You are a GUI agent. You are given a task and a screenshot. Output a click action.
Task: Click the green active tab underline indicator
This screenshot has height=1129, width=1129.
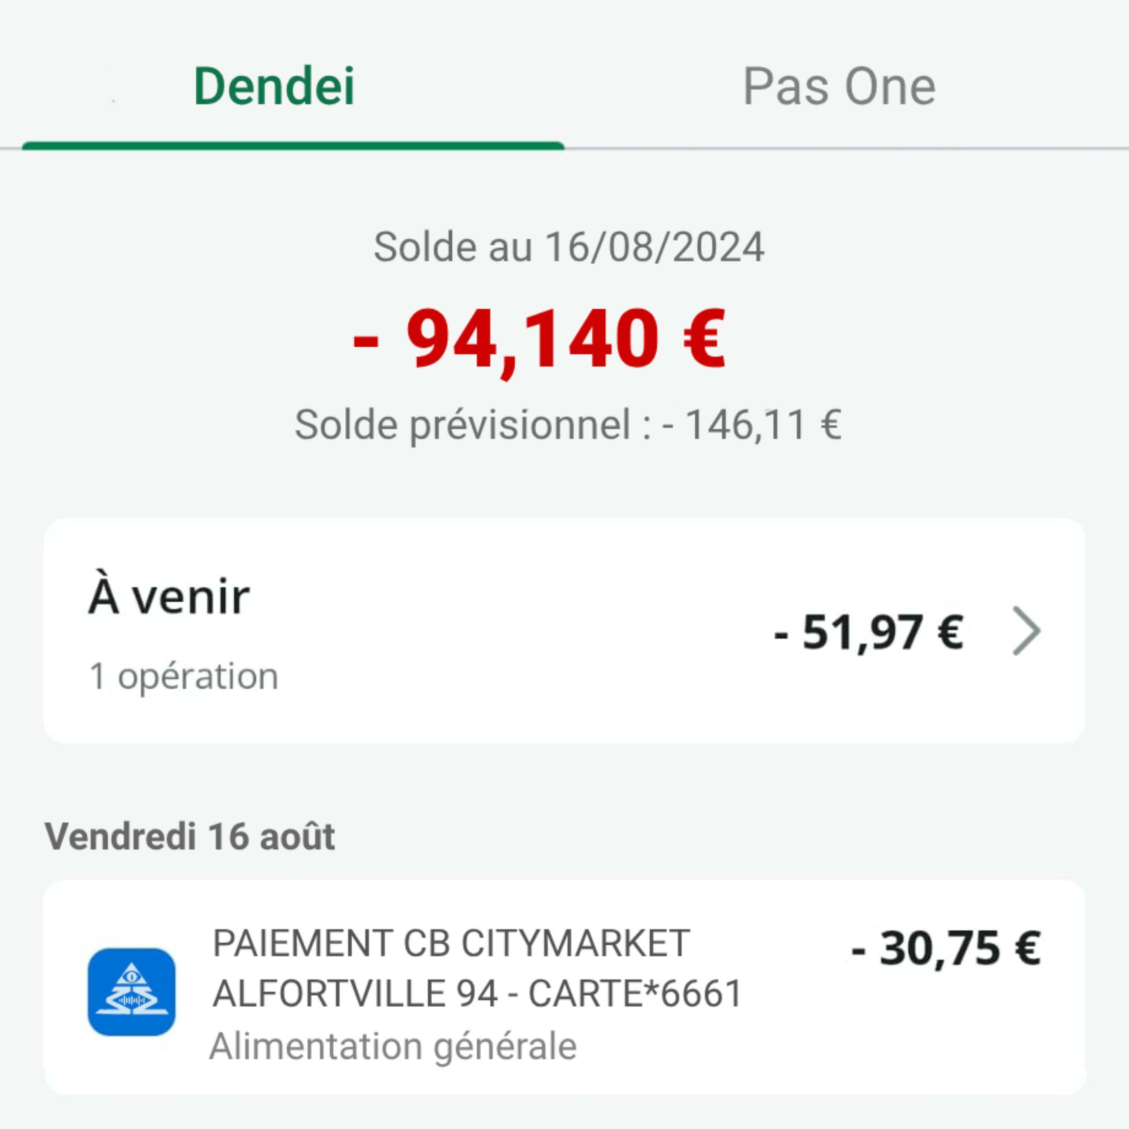(x=293, y=146)
